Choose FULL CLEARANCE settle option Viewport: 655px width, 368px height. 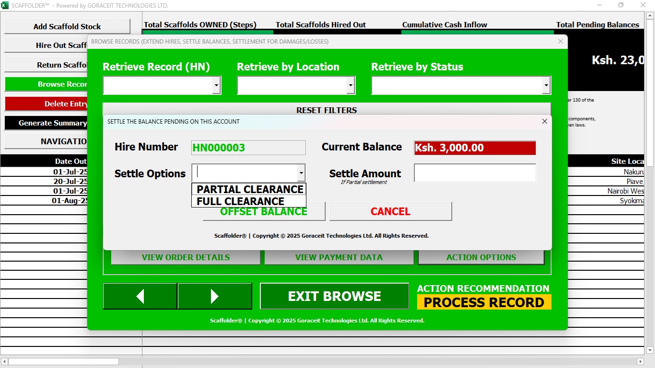tap(240, 201)
